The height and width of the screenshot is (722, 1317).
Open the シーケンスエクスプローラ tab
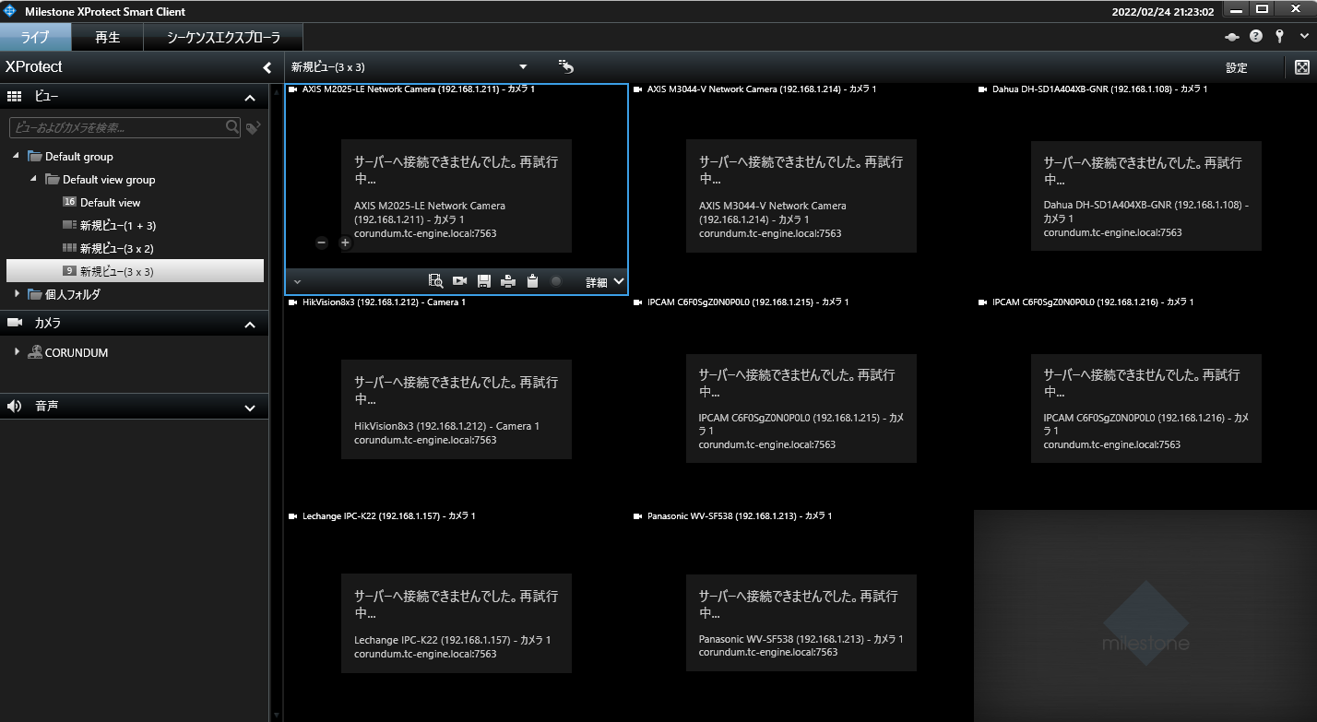coord(223,38)
